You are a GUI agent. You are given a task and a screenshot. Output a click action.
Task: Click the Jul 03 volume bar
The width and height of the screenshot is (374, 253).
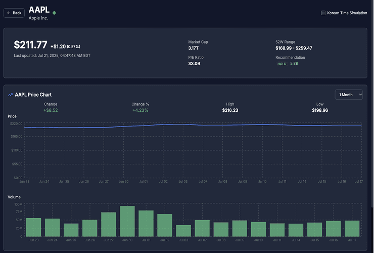click(183, 231)
